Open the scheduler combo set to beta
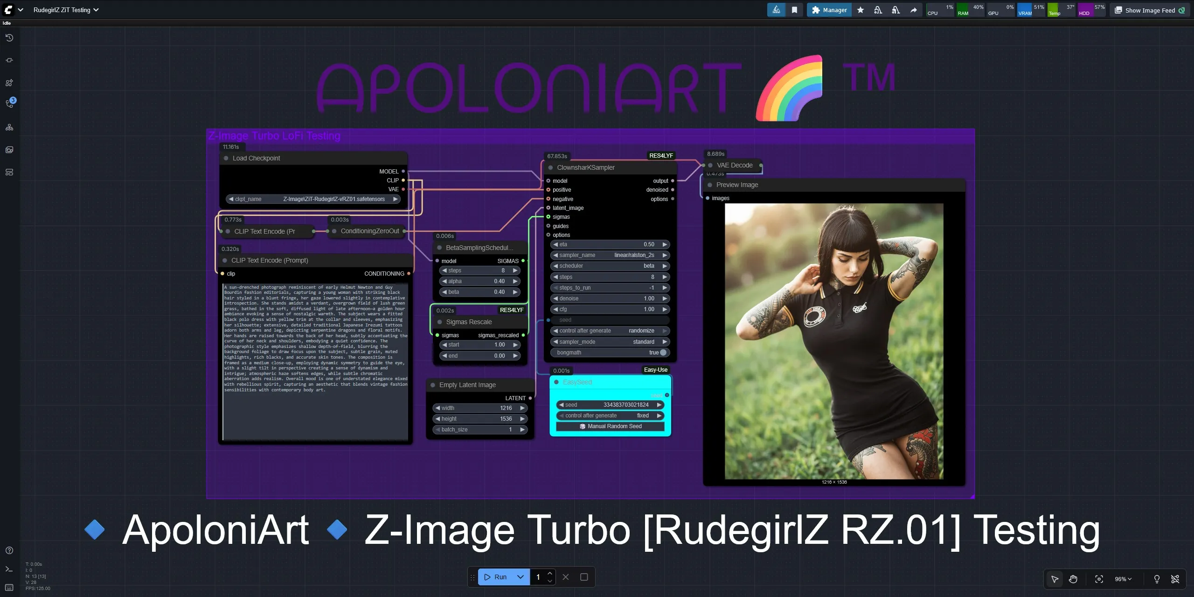The height and width of the screenshot is (597, 1194). click(610, 266)
